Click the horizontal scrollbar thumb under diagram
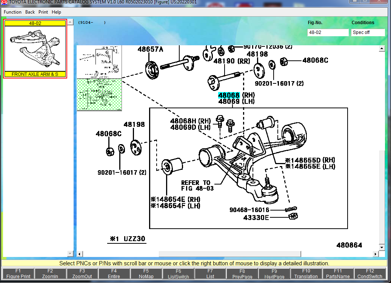 (x=229, y=254)
